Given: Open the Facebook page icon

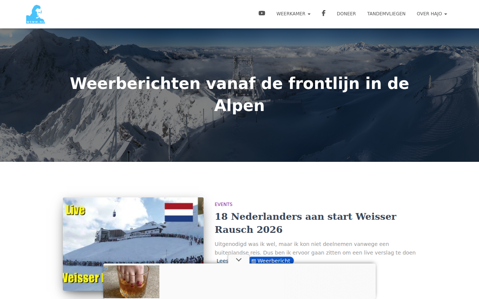Looking at the screenshot, I should (x=323, y=13).
